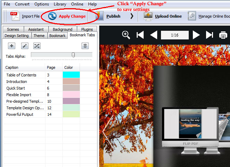
Task: Add a new bookmark tab with plus icon
Action: coord(11,46)
